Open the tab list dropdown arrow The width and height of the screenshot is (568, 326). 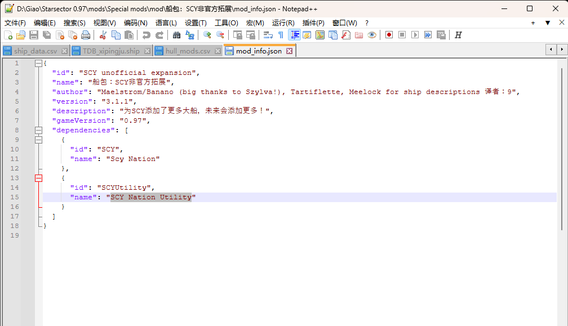(x=548, y=23)
